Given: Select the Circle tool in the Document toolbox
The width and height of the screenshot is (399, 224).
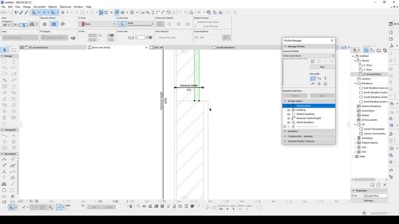Looking at the screenshot, I should coord(4,190).
